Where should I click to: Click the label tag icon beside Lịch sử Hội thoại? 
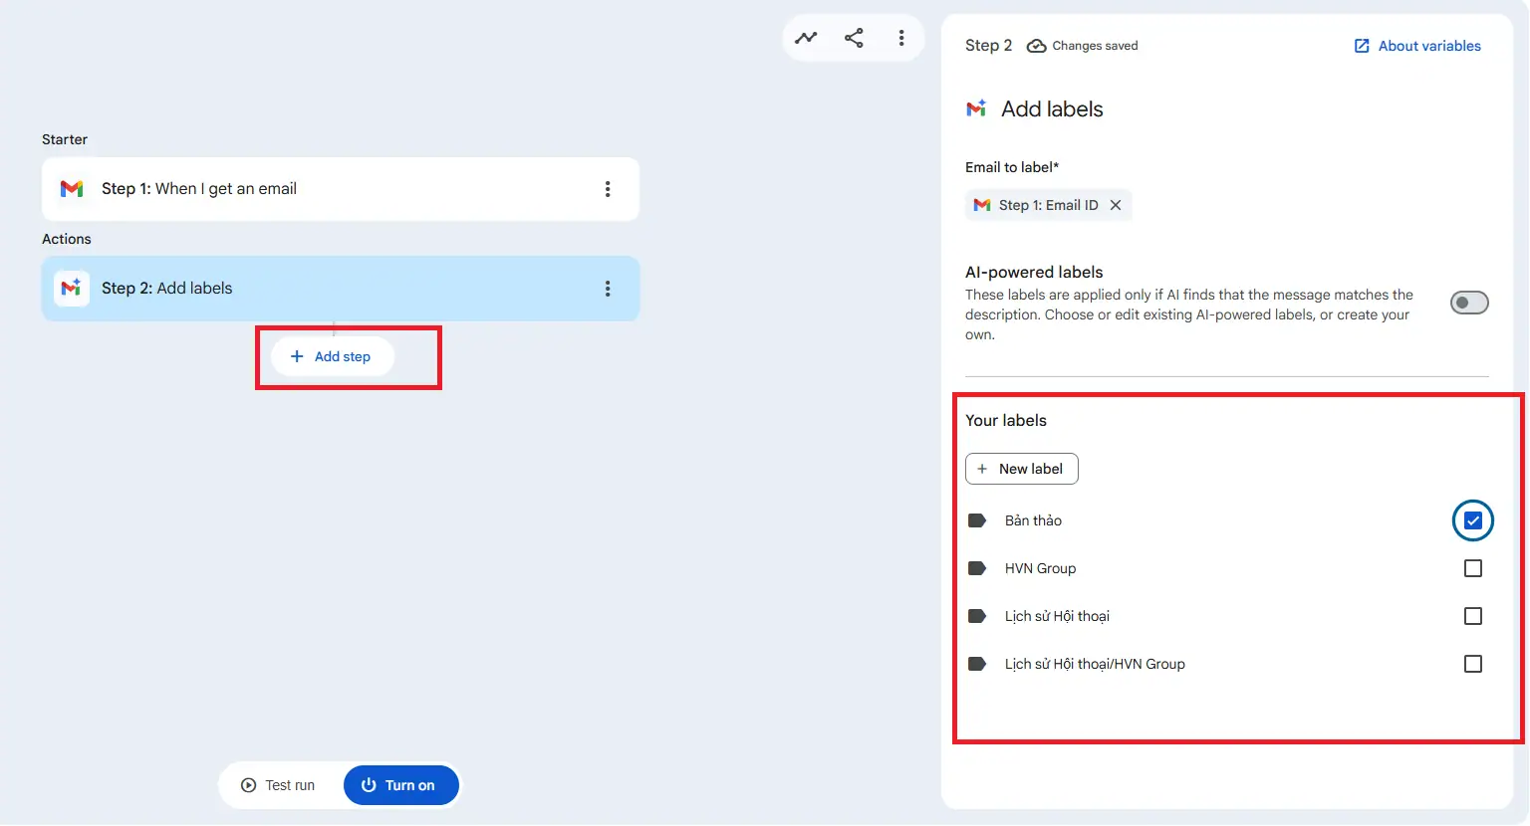(976, 615)
